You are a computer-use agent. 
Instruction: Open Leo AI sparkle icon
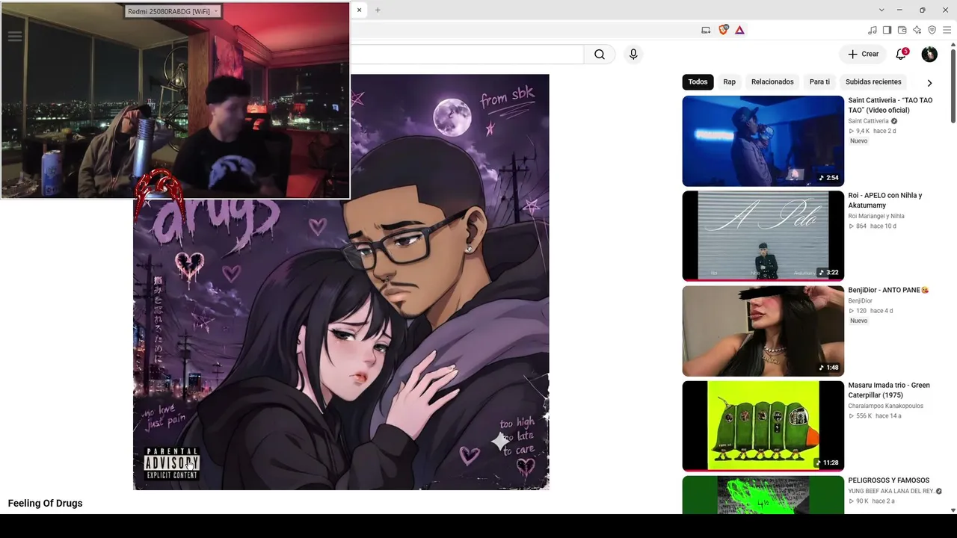917,30
